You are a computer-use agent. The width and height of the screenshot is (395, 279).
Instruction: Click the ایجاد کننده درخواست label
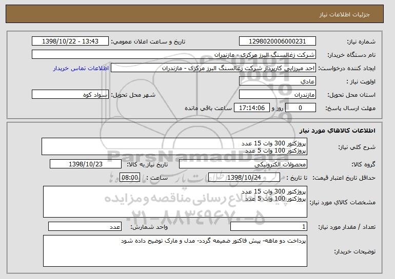(347, 68)
